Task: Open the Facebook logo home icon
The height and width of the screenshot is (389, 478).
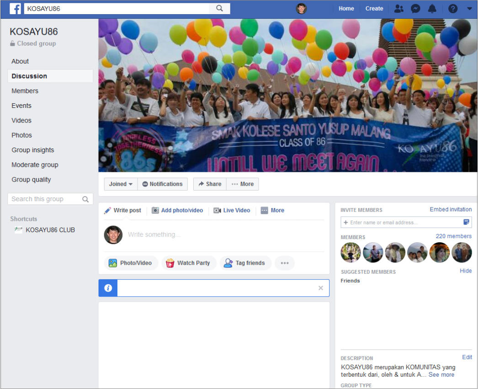Action: point(15,8)
